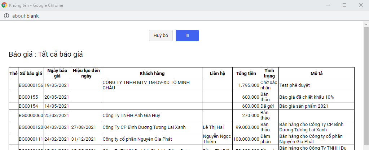Click the Ngày báo giá column header
The width and height of the screenshot is (369, 150).
(57, 73)
